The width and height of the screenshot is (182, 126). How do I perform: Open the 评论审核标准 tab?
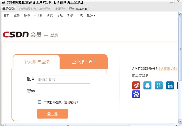pos(78,9)
